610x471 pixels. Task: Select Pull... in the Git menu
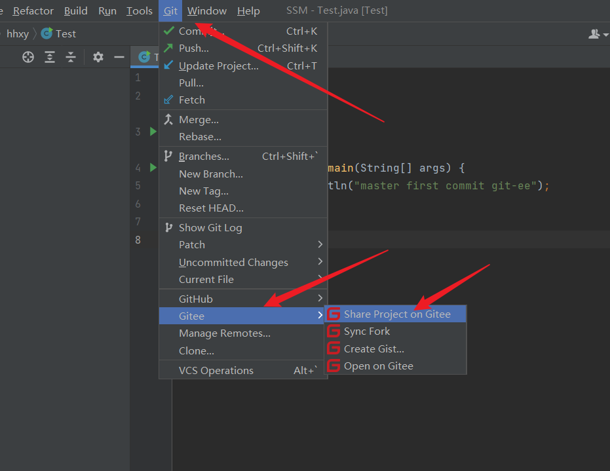tap(243, 83)
